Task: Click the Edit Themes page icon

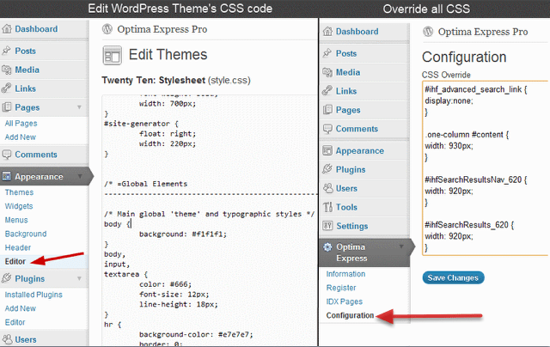Action: point(113,55)
